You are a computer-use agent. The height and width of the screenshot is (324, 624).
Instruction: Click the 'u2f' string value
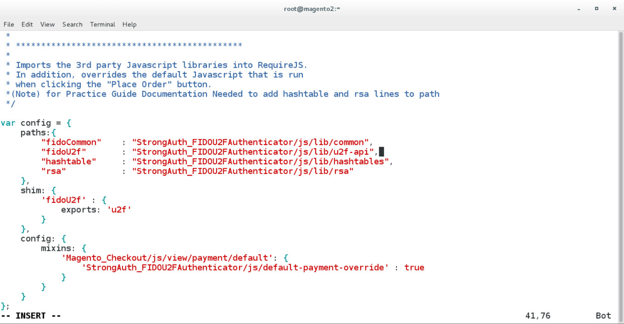[x=119, y=210]
